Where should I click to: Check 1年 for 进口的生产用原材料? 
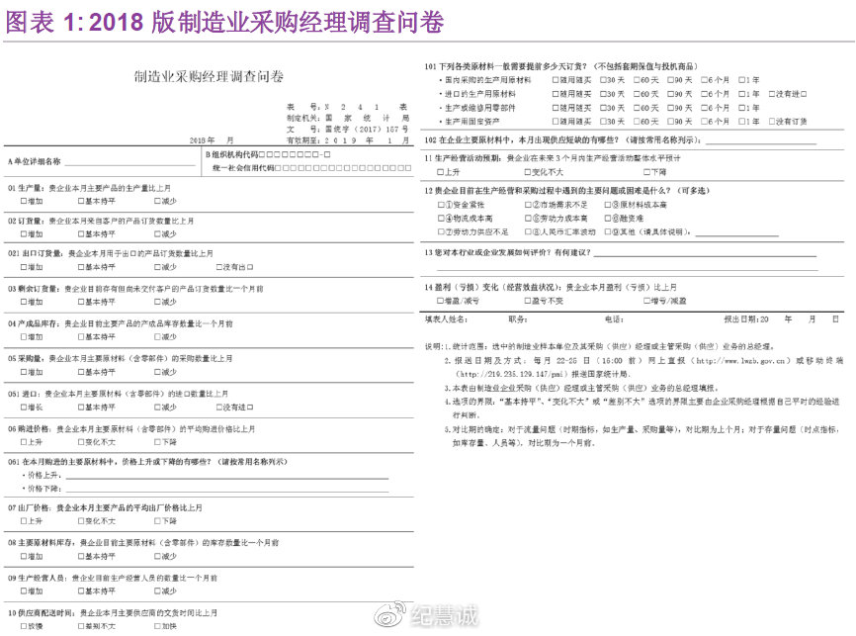pyautogui.click(x=739, y=97)
